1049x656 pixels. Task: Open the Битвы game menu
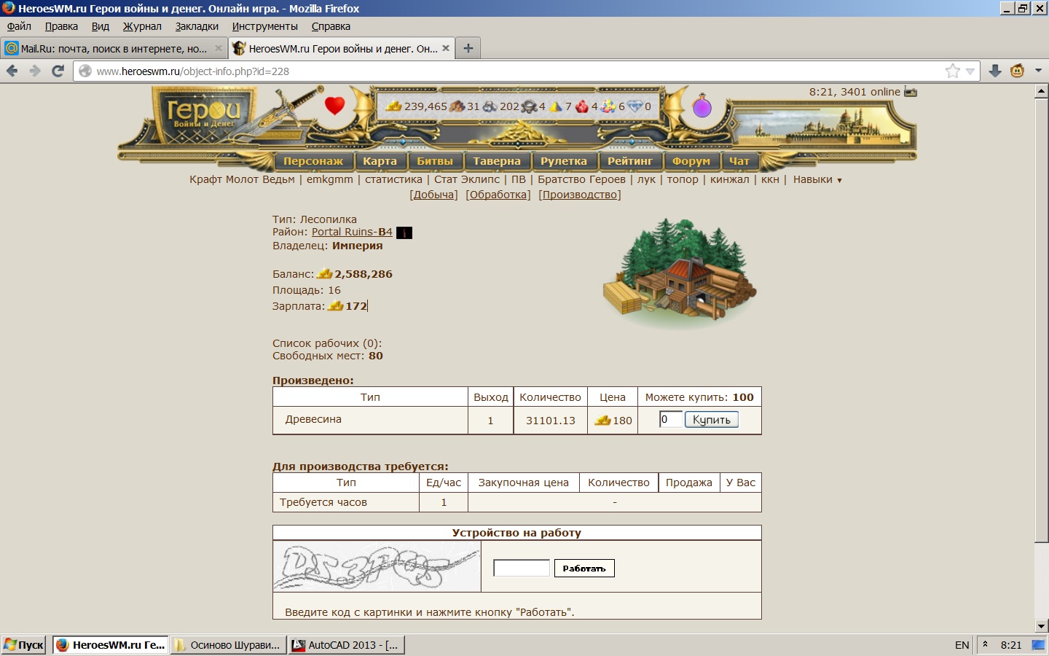(435, 161)
